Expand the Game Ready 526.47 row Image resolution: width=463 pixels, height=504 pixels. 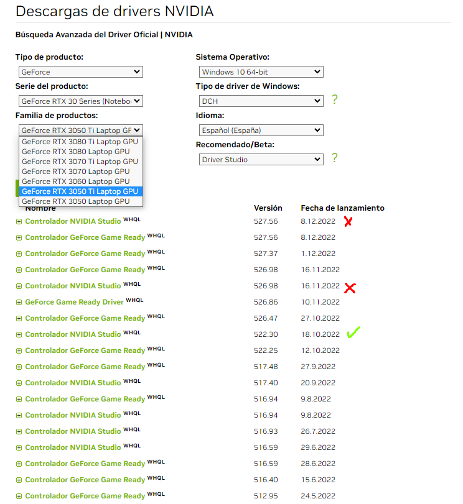click(19, 319)
